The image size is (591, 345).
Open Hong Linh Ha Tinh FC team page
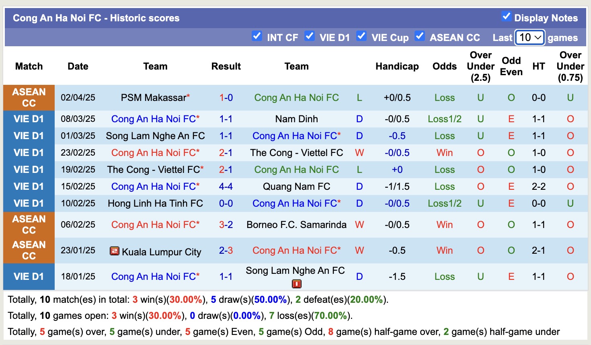click(155, 203)
